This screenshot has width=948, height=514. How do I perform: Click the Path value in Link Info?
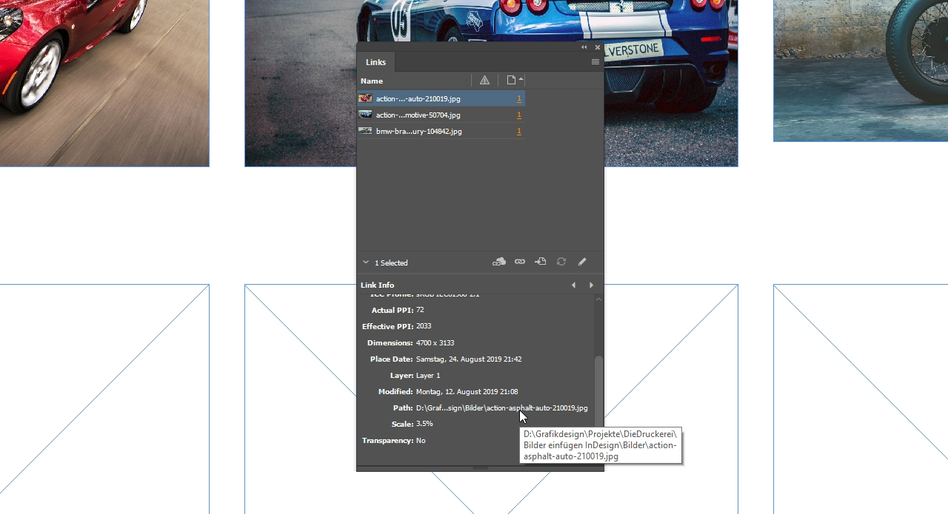501,408
